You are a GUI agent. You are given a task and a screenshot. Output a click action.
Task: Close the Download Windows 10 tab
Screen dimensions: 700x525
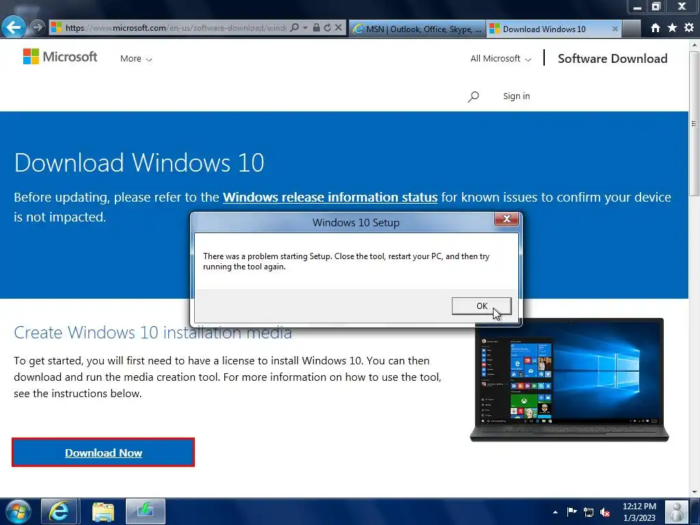[615, 29]
